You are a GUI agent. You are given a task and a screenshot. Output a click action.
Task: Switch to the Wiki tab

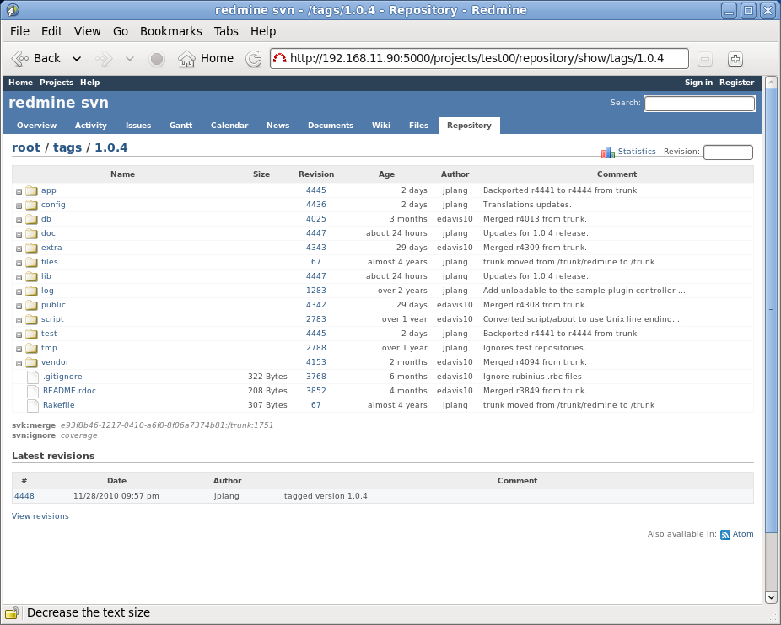pyautogui.click(x=381, y=126)
